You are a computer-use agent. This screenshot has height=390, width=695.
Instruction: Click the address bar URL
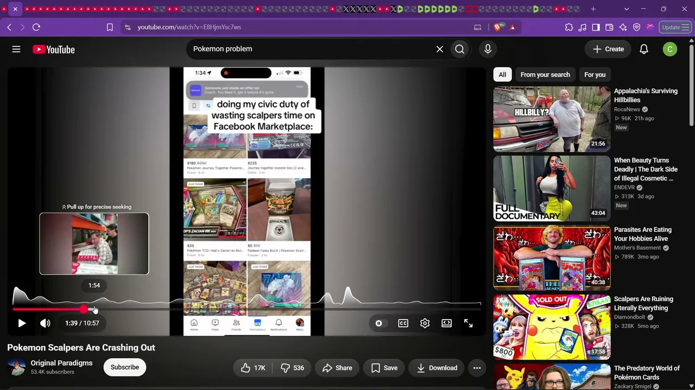(189, 27)
